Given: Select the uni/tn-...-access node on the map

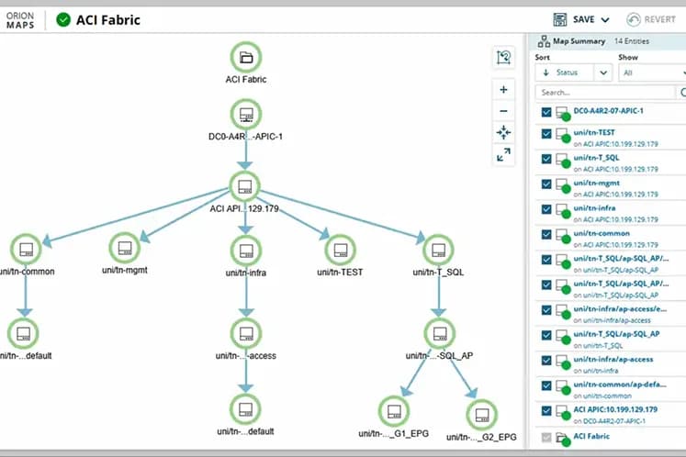Looking at the screenshot, I should click(246, 334).
